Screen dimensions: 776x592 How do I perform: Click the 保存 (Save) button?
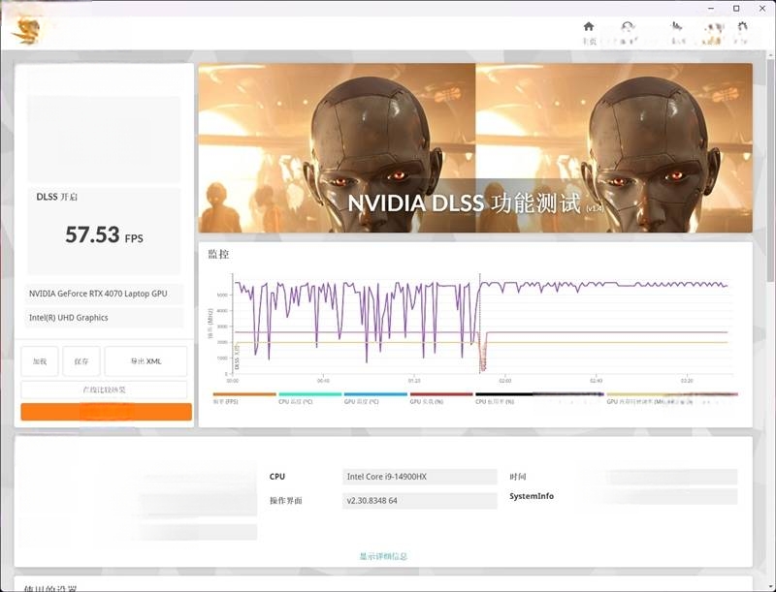pos(81,361)
